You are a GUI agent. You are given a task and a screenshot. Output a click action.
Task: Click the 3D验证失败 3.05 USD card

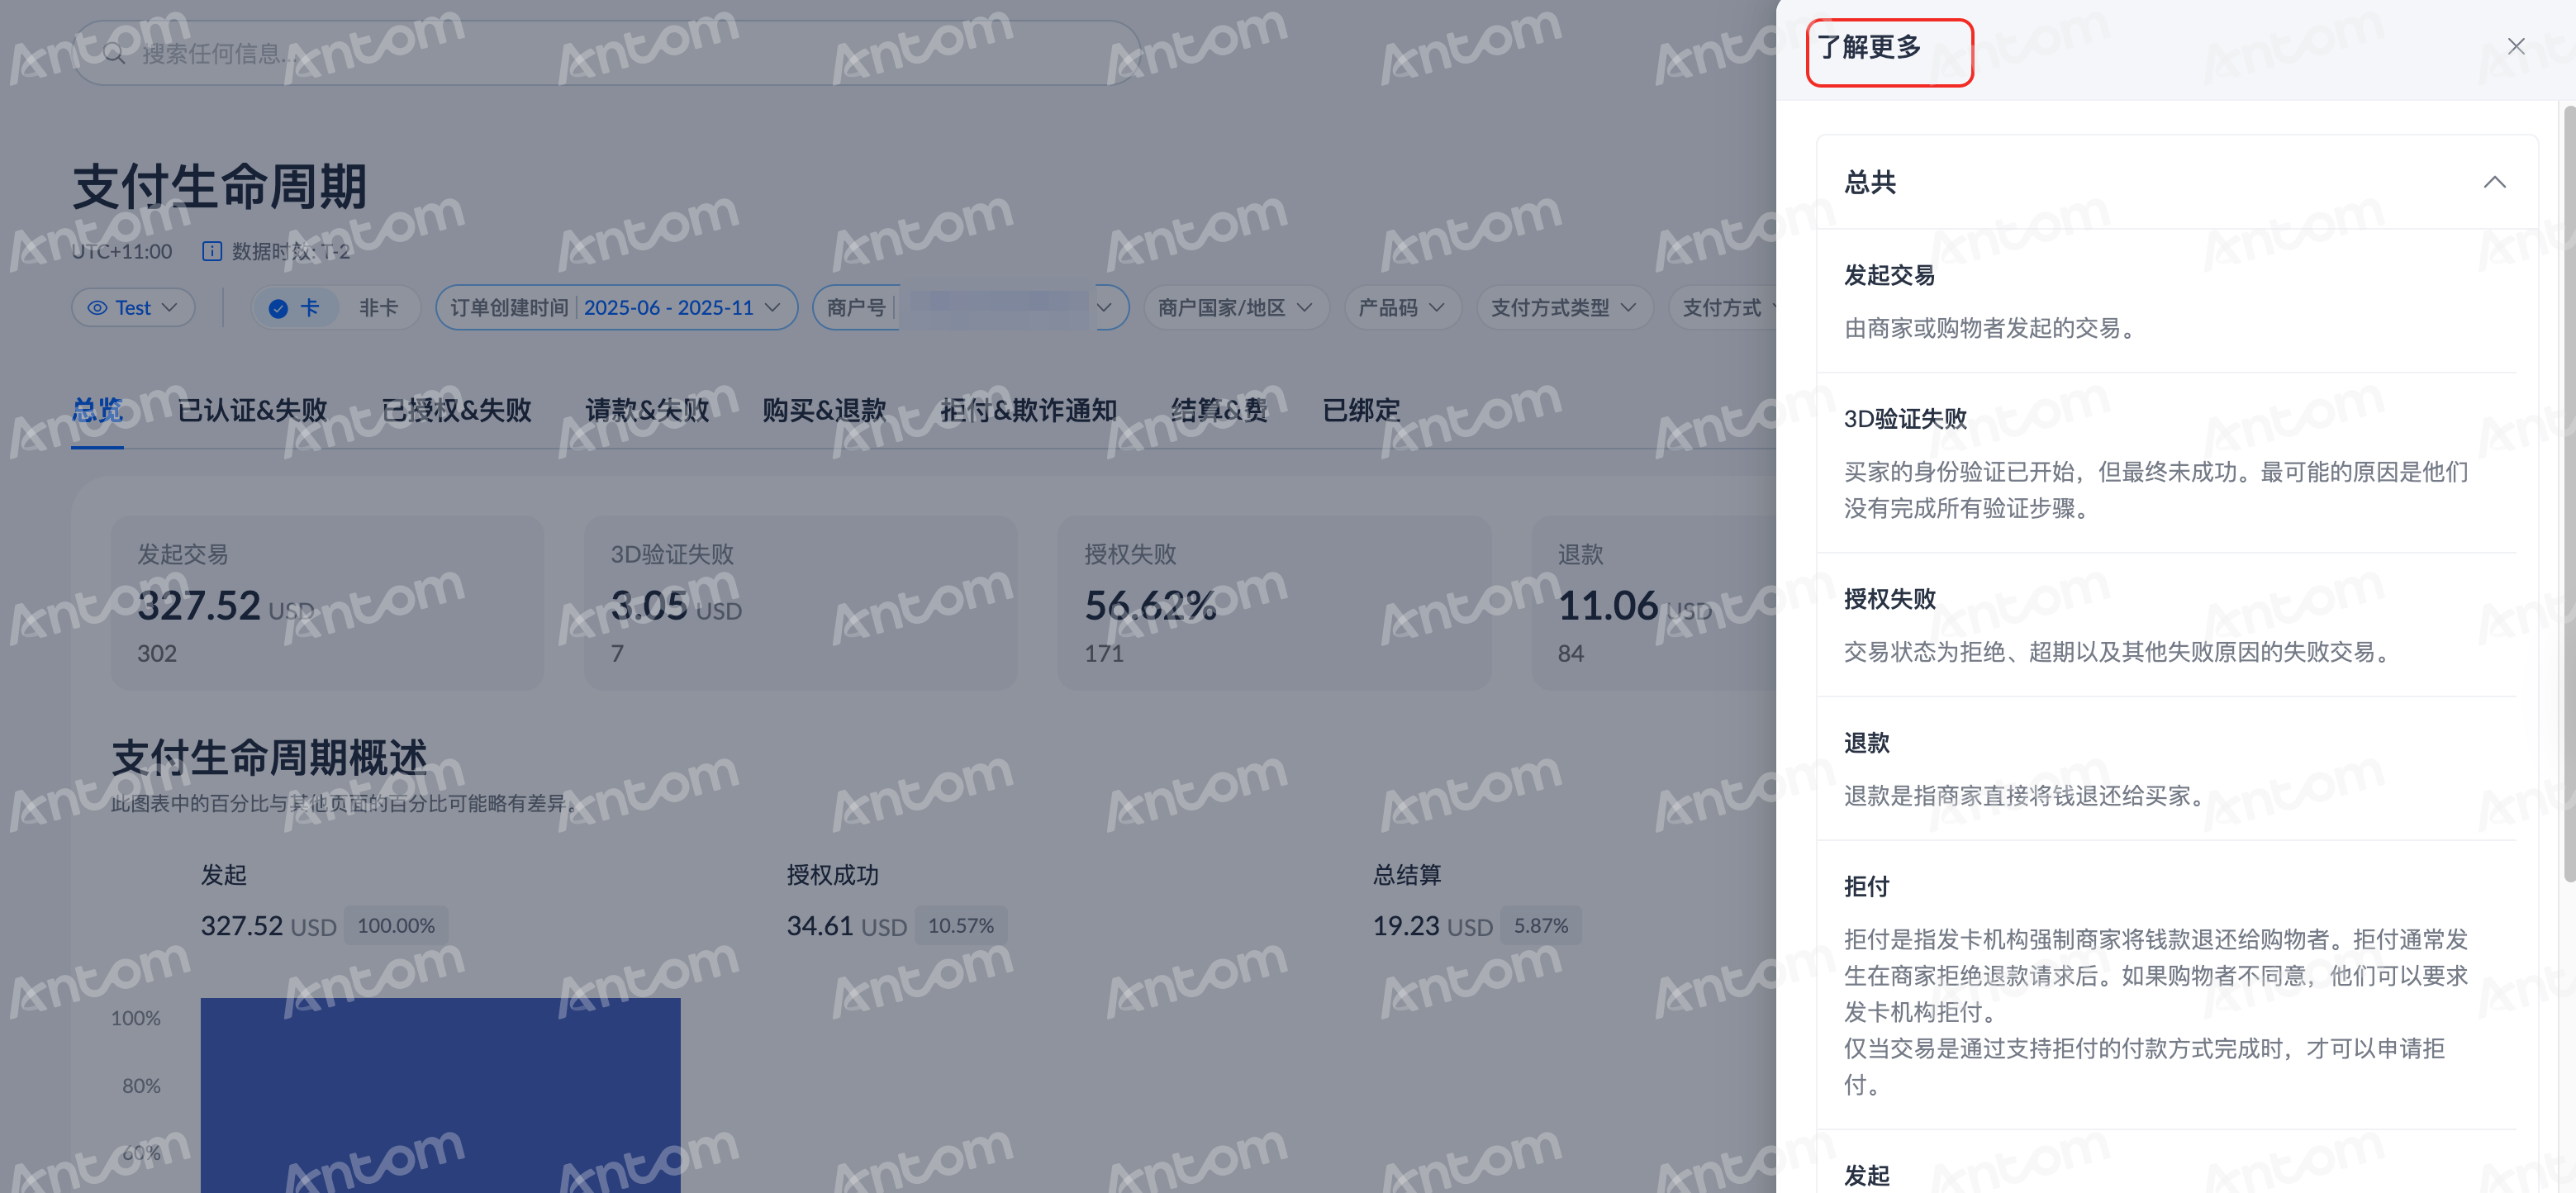pos(800,603)
